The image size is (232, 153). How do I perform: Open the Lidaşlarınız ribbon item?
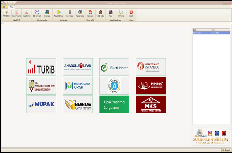[x=27, y=13]
